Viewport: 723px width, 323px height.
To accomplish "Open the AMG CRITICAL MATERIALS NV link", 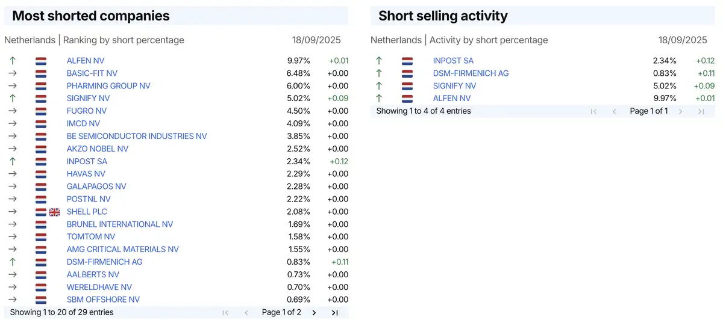I will [123, 250].
